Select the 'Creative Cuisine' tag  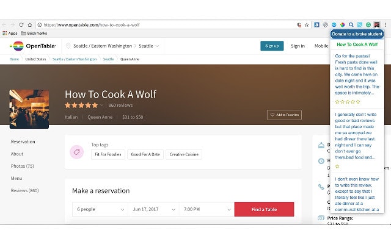click(x=184, y=154)
